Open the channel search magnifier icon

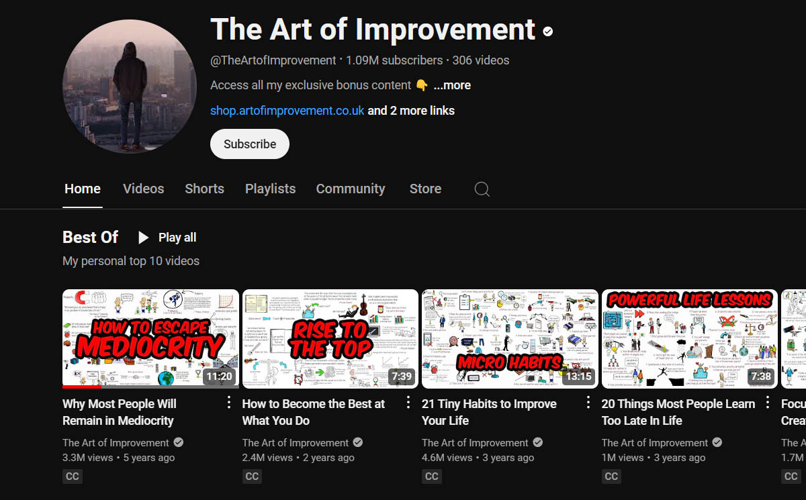point(482,189)
